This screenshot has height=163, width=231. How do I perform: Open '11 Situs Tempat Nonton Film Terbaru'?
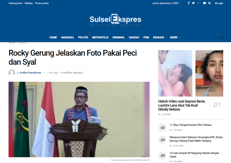tap(190, 125)
